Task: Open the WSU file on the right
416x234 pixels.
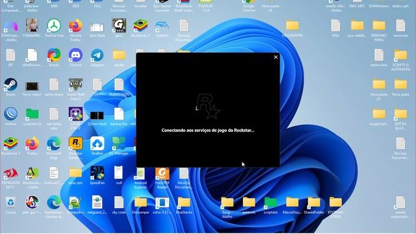Action: point(335,26)
